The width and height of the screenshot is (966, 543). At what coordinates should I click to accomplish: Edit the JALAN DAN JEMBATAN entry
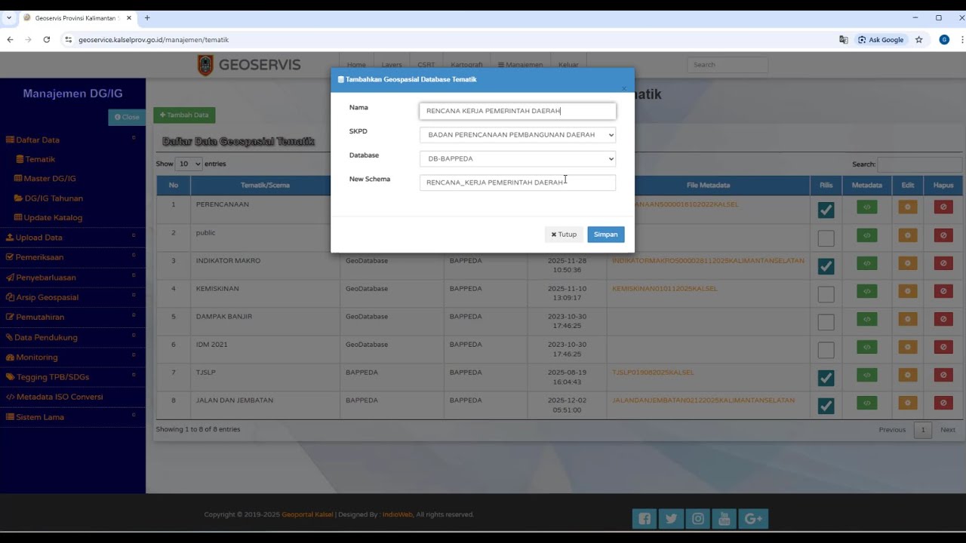907,403
